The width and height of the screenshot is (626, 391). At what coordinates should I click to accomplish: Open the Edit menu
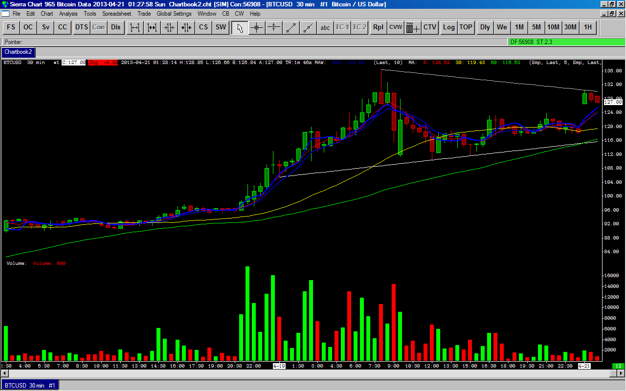tap(31, 14)
